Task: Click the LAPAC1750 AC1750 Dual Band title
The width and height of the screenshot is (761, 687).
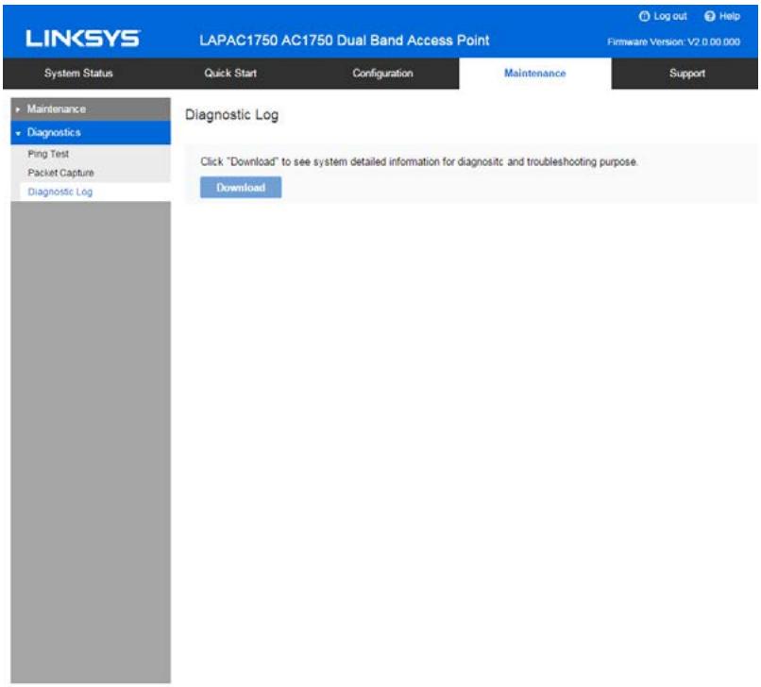Action: click(344, 41)
